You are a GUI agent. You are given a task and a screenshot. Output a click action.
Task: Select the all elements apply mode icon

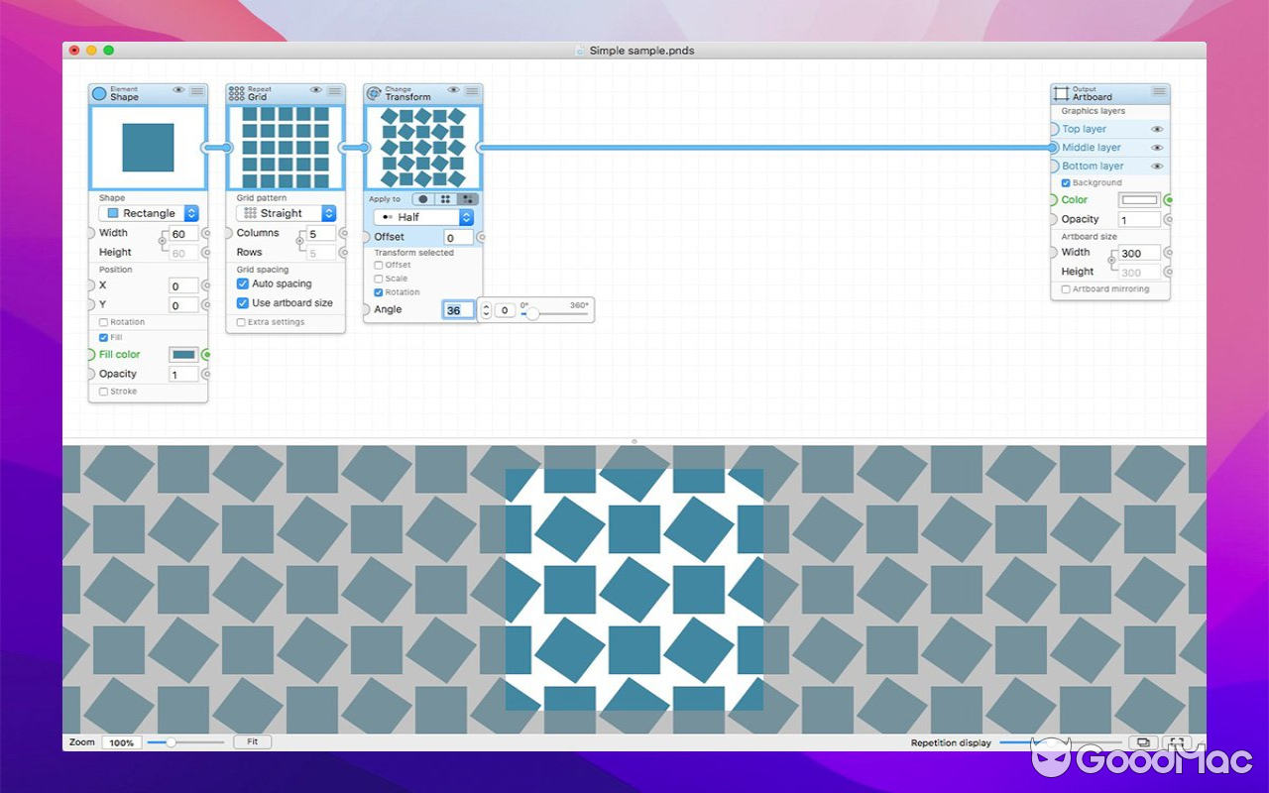[444, 199]
